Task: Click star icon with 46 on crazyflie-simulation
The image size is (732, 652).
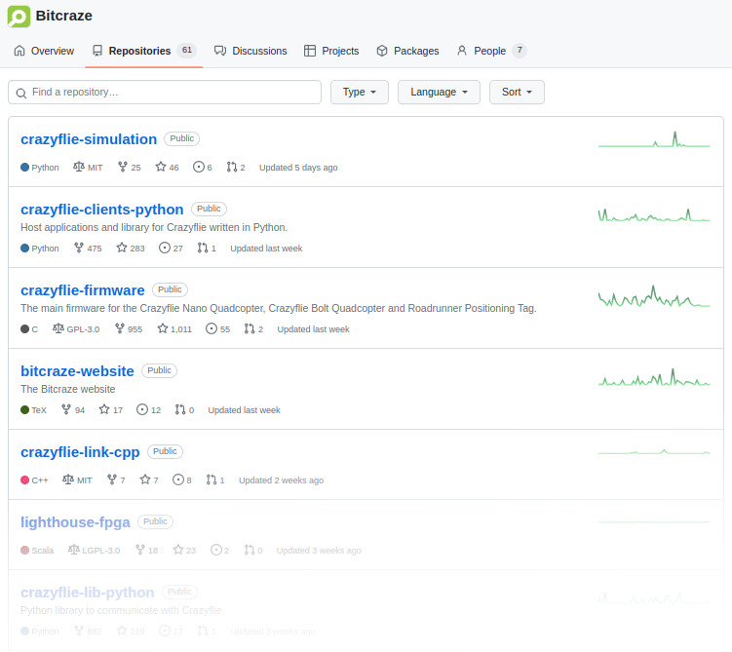Action: tap(161, 167)
